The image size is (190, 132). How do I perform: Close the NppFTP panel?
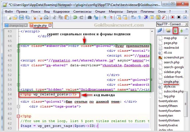[x=186, y=24]
